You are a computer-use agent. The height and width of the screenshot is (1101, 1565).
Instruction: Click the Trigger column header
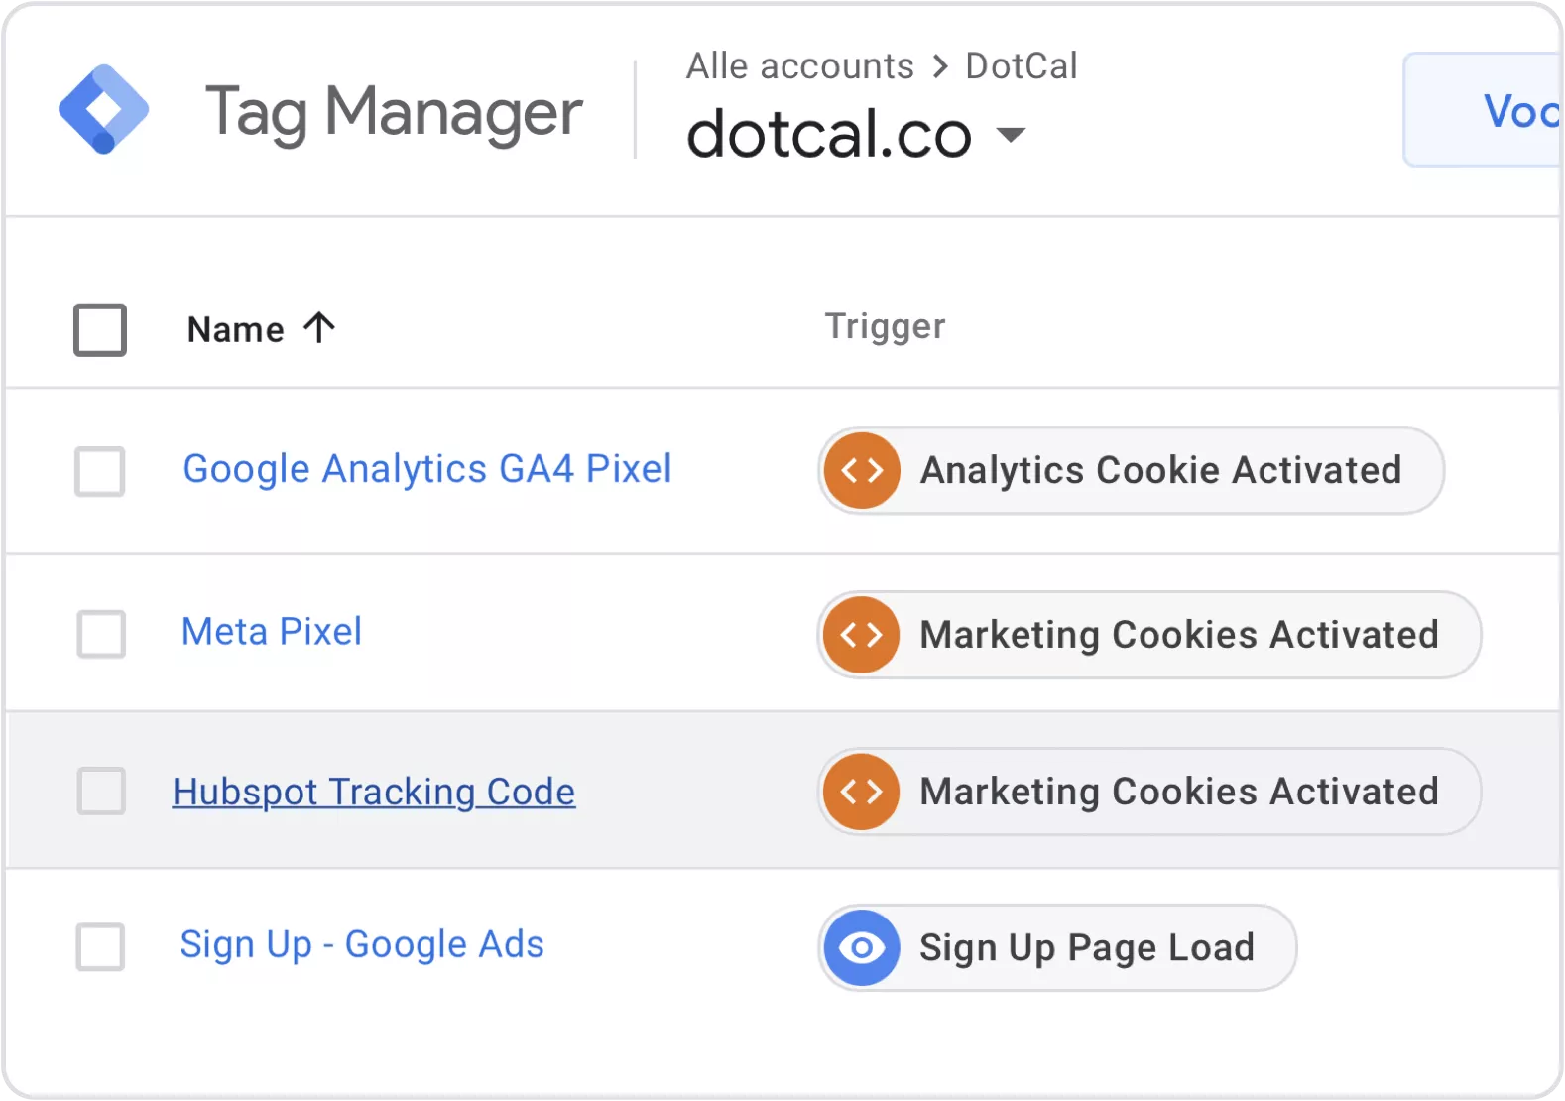[x=885, y=326]
